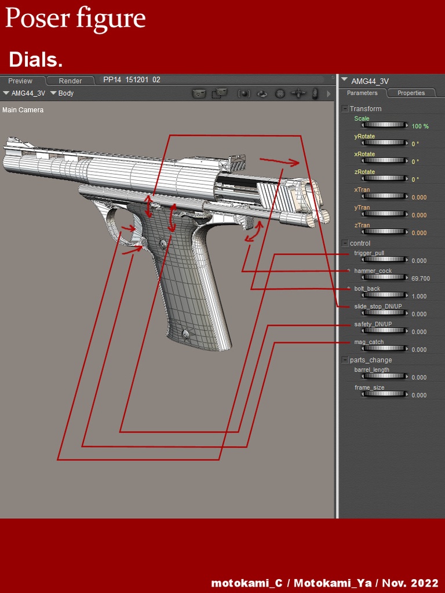
Task: Switch to the Preview tab
Action: click(20, 80)
